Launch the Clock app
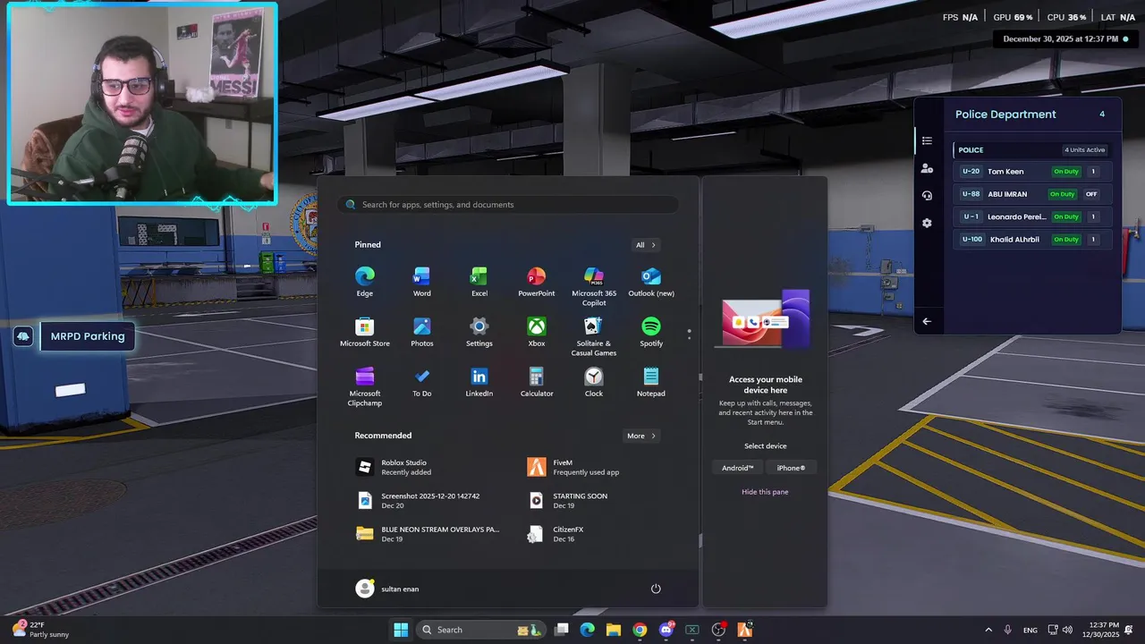 594,382
